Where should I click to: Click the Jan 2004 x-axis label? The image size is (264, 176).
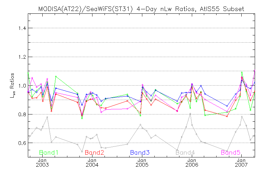92,163
